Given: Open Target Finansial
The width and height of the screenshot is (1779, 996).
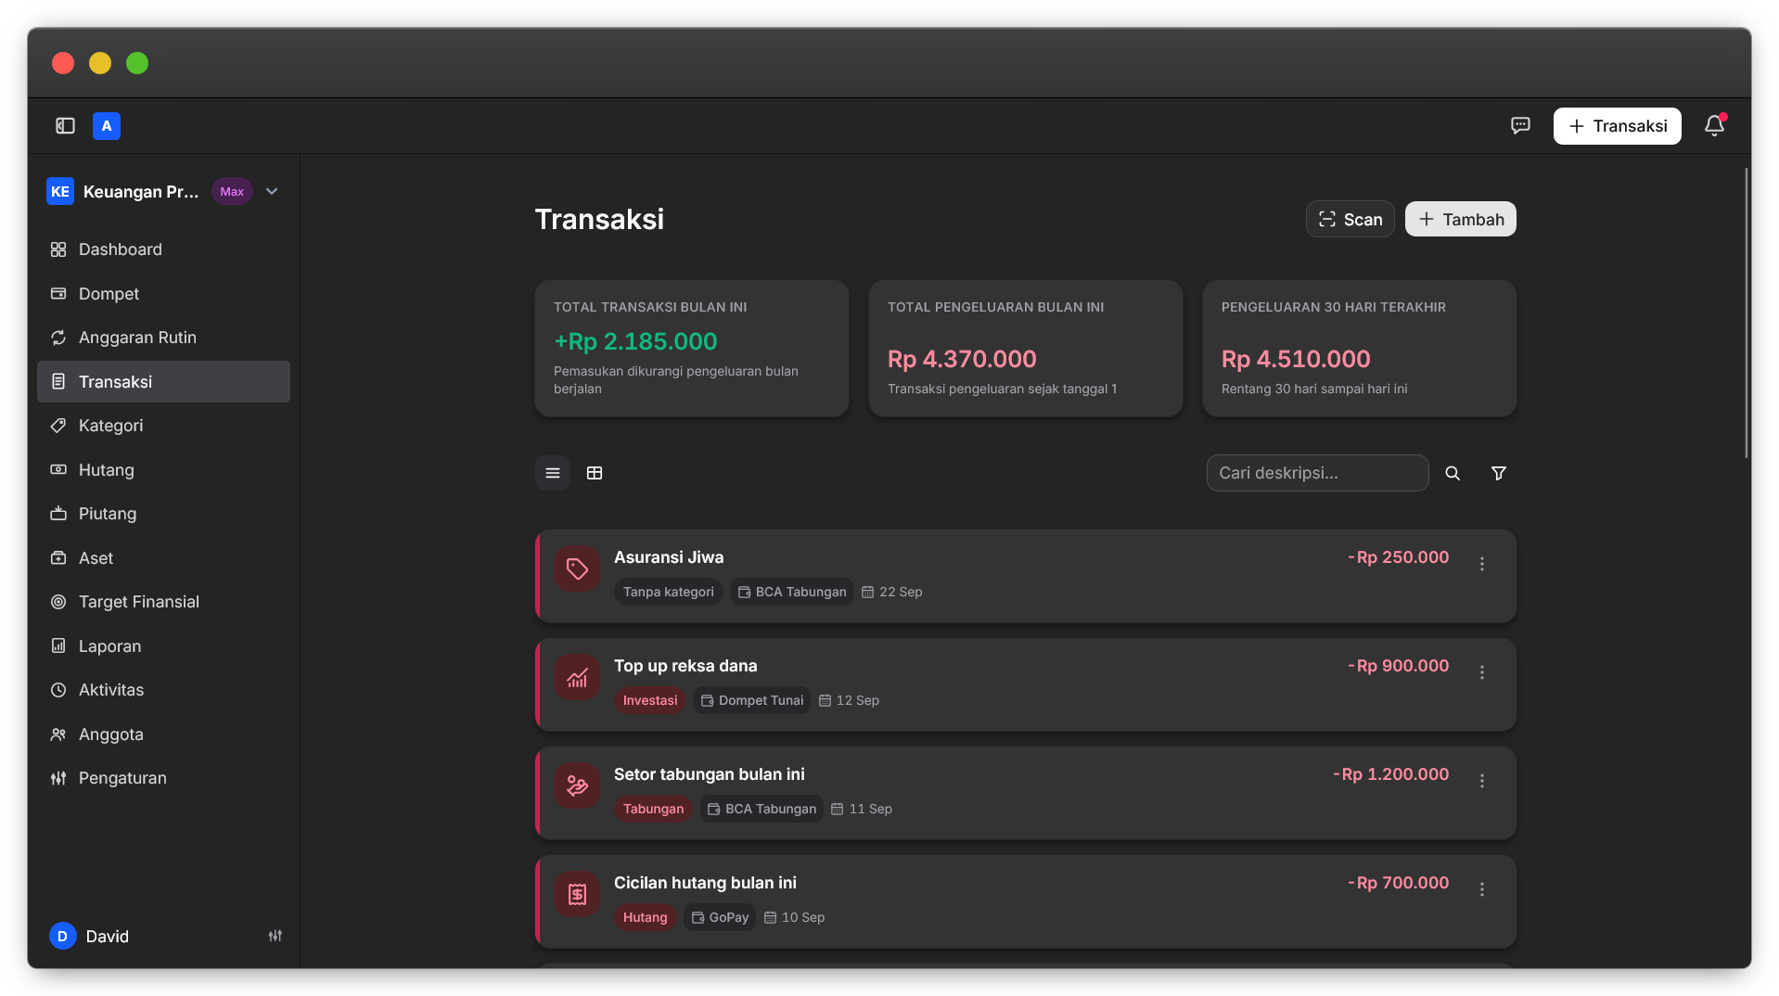Looking at the screenshot, I should (x=163, y=602).
